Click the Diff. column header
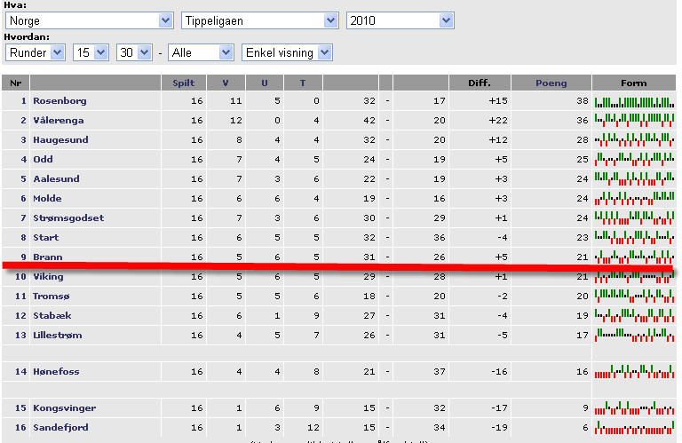682x443 pixels. point(480,83)
